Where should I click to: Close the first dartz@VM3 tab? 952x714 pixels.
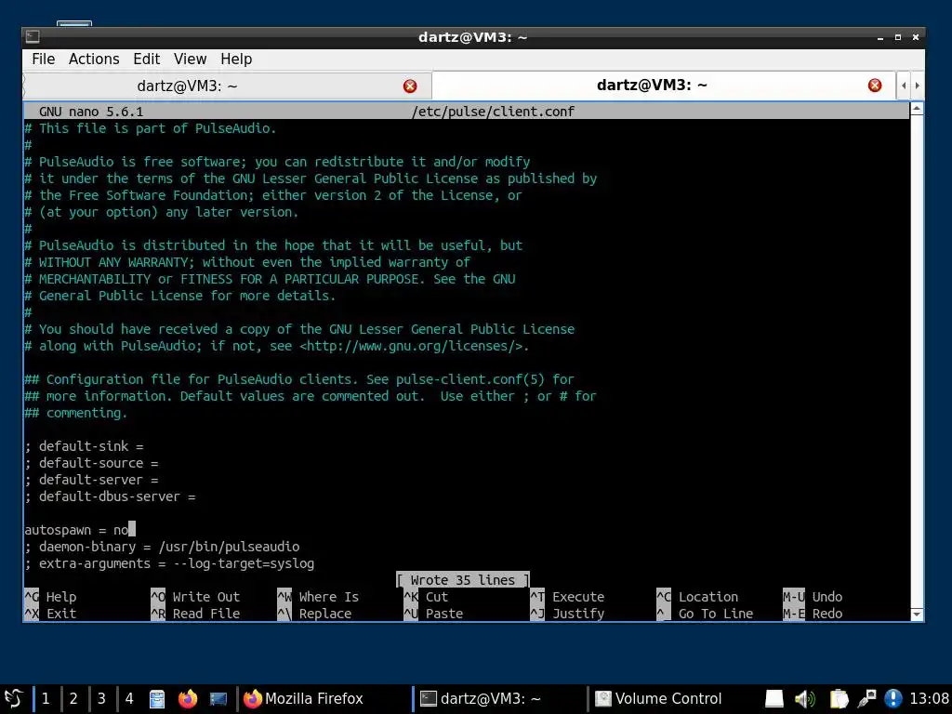pyautogui.click(x=410, y=86)
